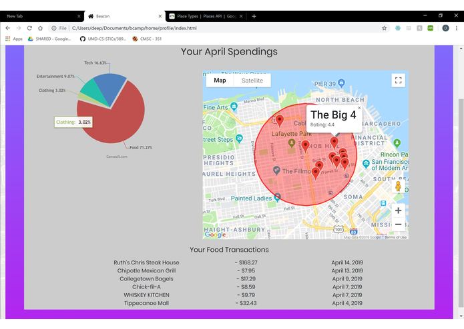Open the profile avatar D icon
This screenshot has height=329, width=464.
coord(445,28)
